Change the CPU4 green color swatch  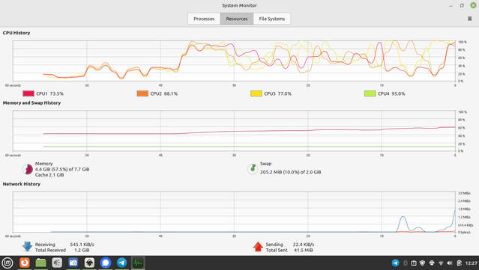tap(370, 93)
